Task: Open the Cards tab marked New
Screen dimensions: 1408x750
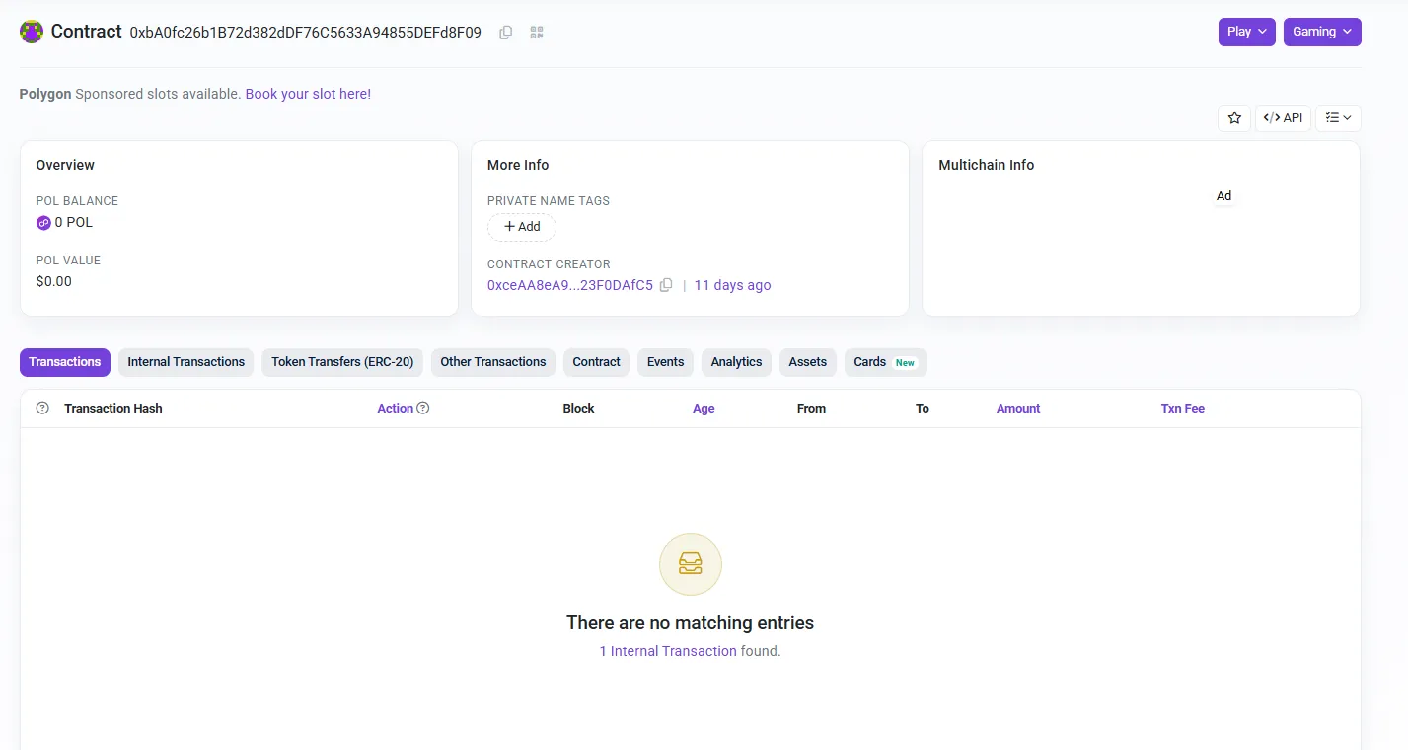Action: tap(886, 362)
